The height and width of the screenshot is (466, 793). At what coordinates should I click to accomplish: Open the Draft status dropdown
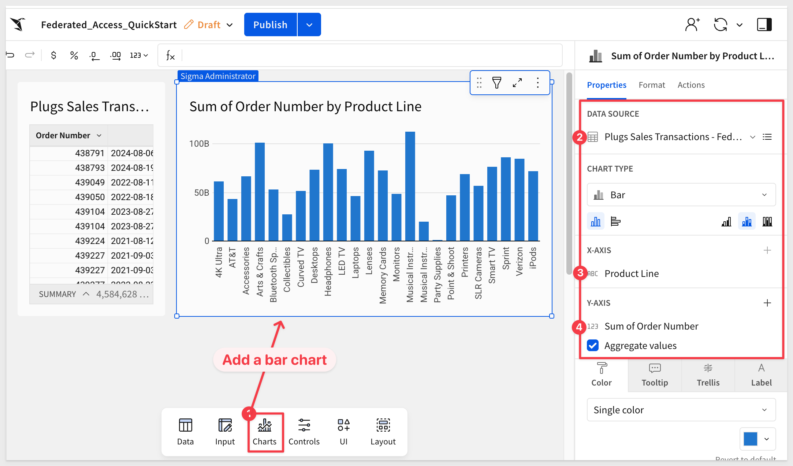[x=208, y=25]
